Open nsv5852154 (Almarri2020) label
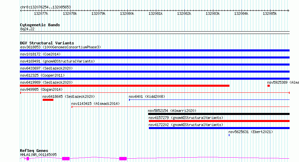This screenshot has height=162, width=299. [x=172, y=111]
